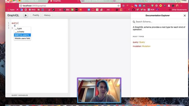Click the search magnifier icon in docs

(134, 22)
